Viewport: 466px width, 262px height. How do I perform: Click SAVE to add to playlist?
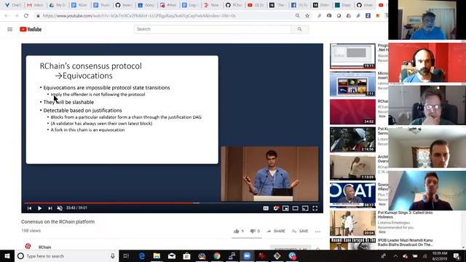pyautogui.click(x=300, y=231)
